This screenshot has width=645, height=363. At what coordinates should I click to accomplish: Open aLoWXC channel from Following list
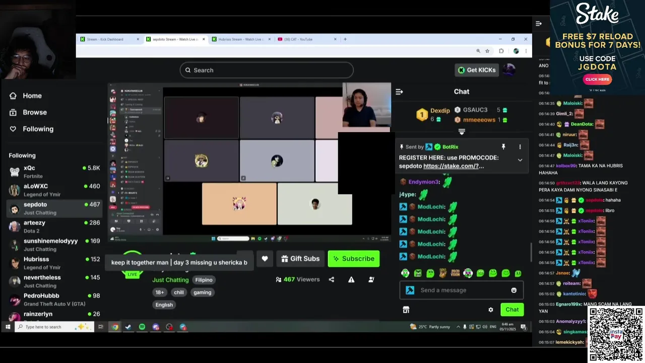click(54, 190)
